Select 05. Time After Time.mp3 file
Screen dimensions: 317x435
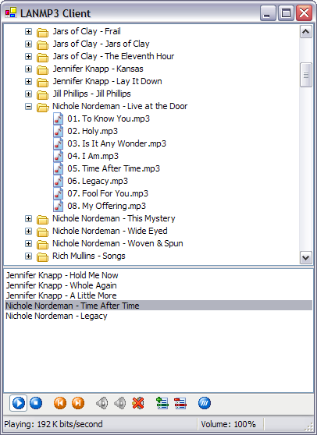point(114,168)
